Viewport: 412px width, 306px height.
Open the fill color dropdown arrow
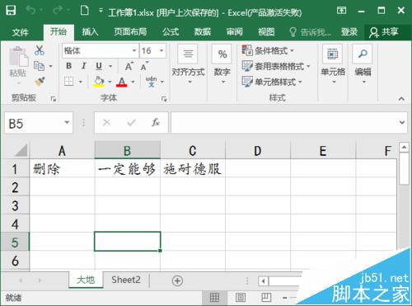tap(110, 82)
